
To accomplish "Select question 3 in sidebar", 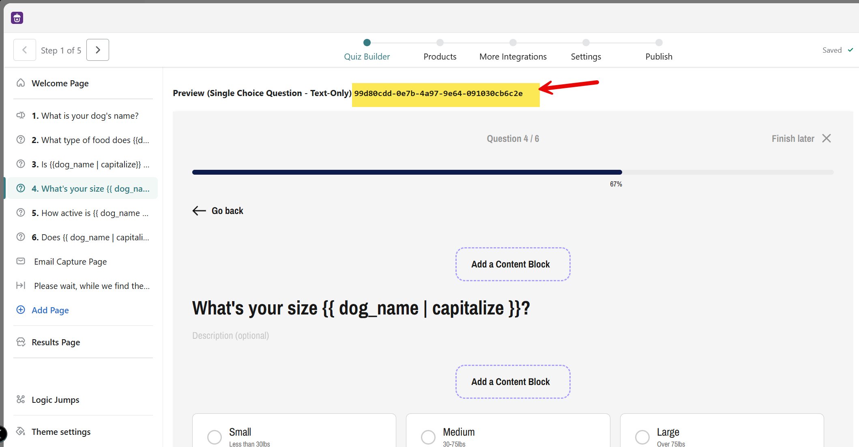I will [83, 164].
